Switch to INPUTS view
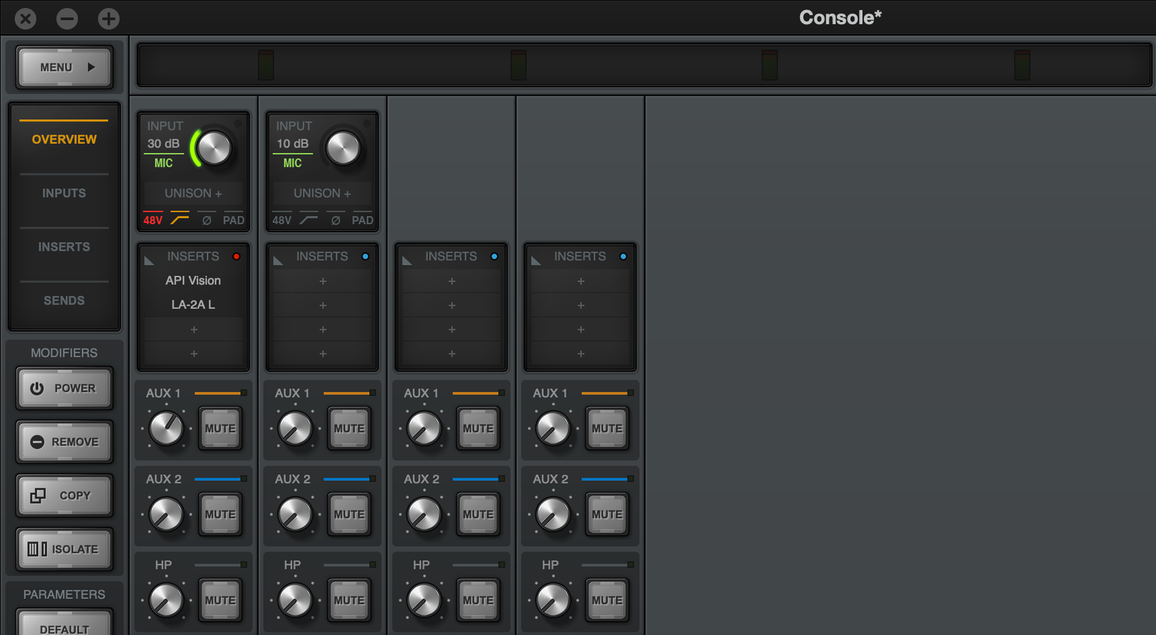 pos(64,193)
